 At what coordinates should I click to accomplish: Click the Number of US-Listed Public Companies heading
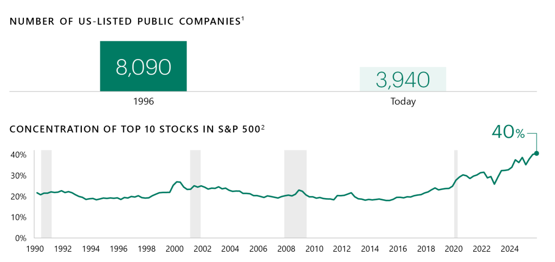tap(125, 22)
